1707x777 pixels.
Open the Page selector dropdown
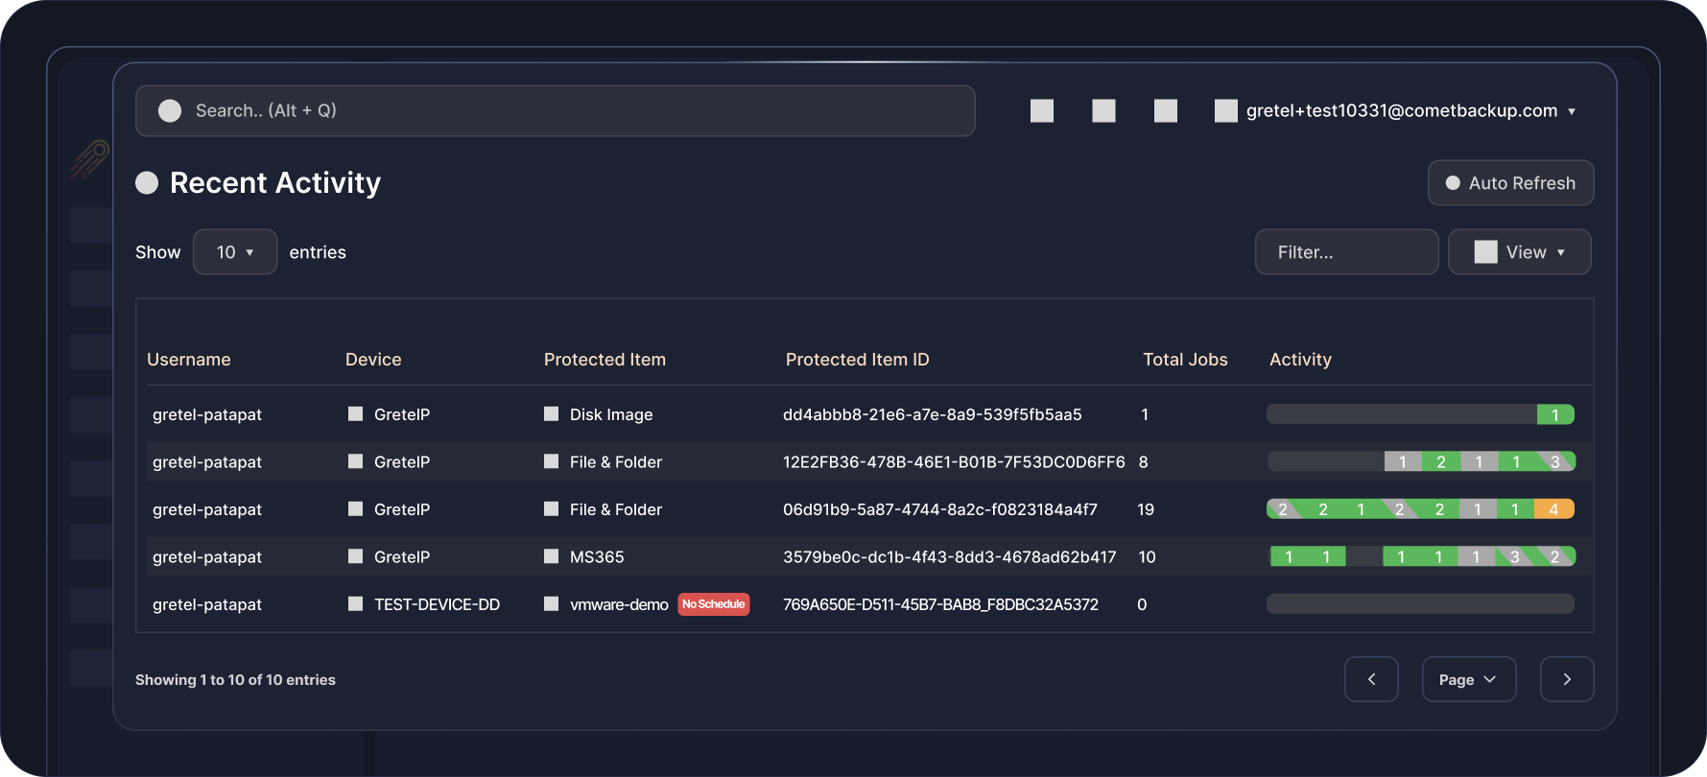click(1468, 679)
